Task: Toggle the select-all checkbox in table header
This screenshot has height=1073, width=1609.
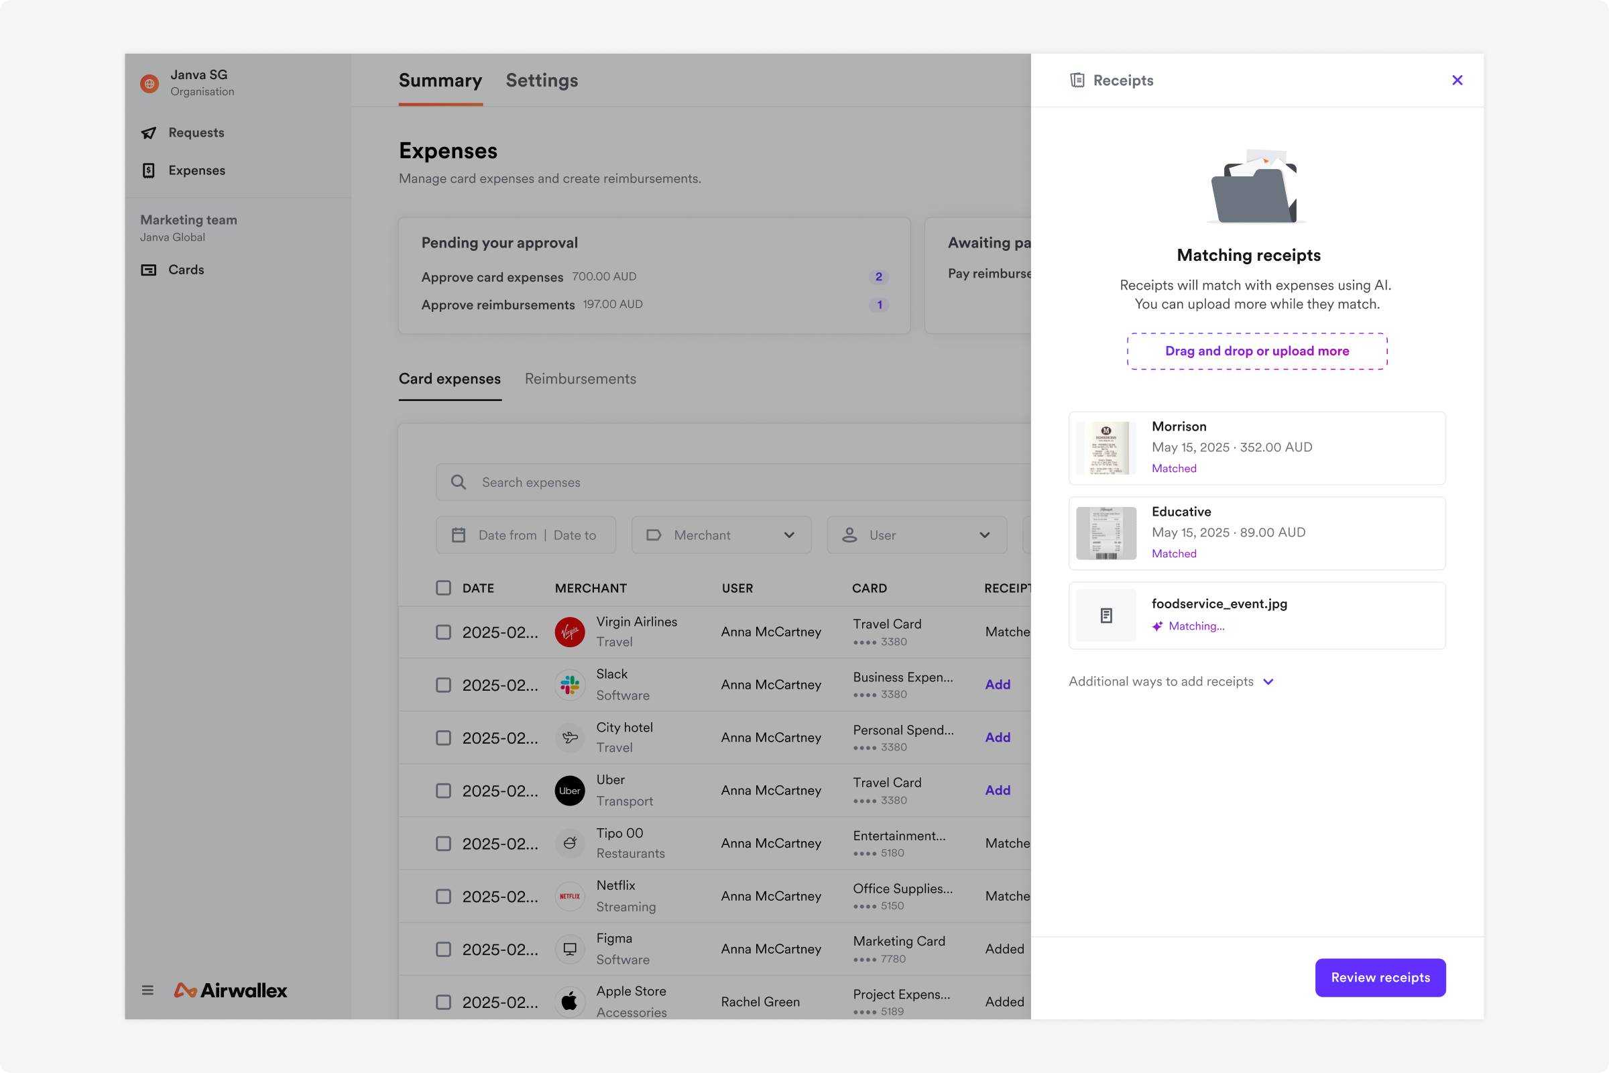Action: (x=443, y=588)
